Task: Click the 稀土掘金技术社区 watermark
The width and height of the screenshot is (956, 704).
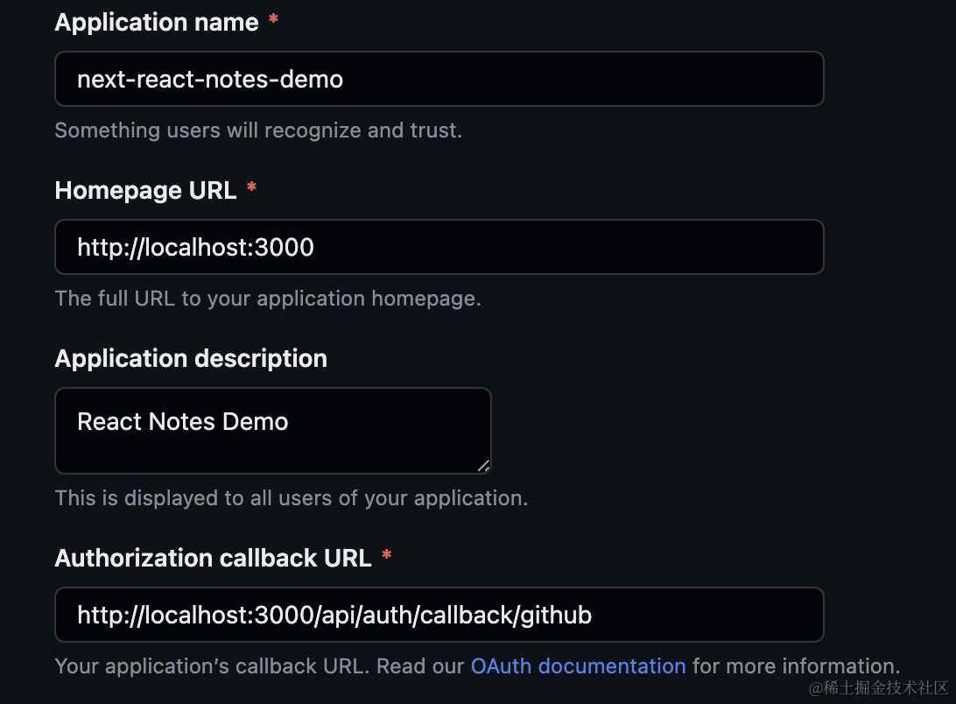Action: pos(878,687)
